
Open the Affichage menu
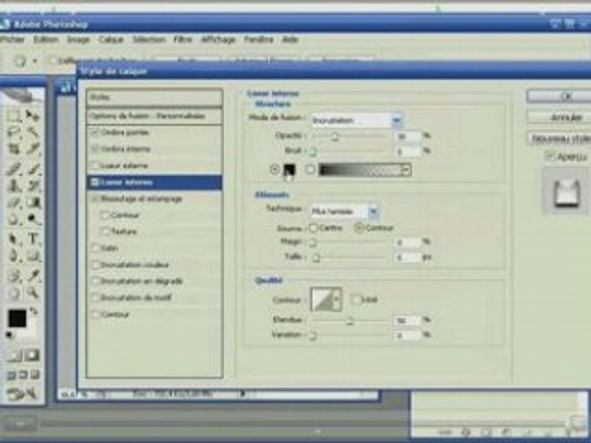pyautogui.click(x=218, y=39)
